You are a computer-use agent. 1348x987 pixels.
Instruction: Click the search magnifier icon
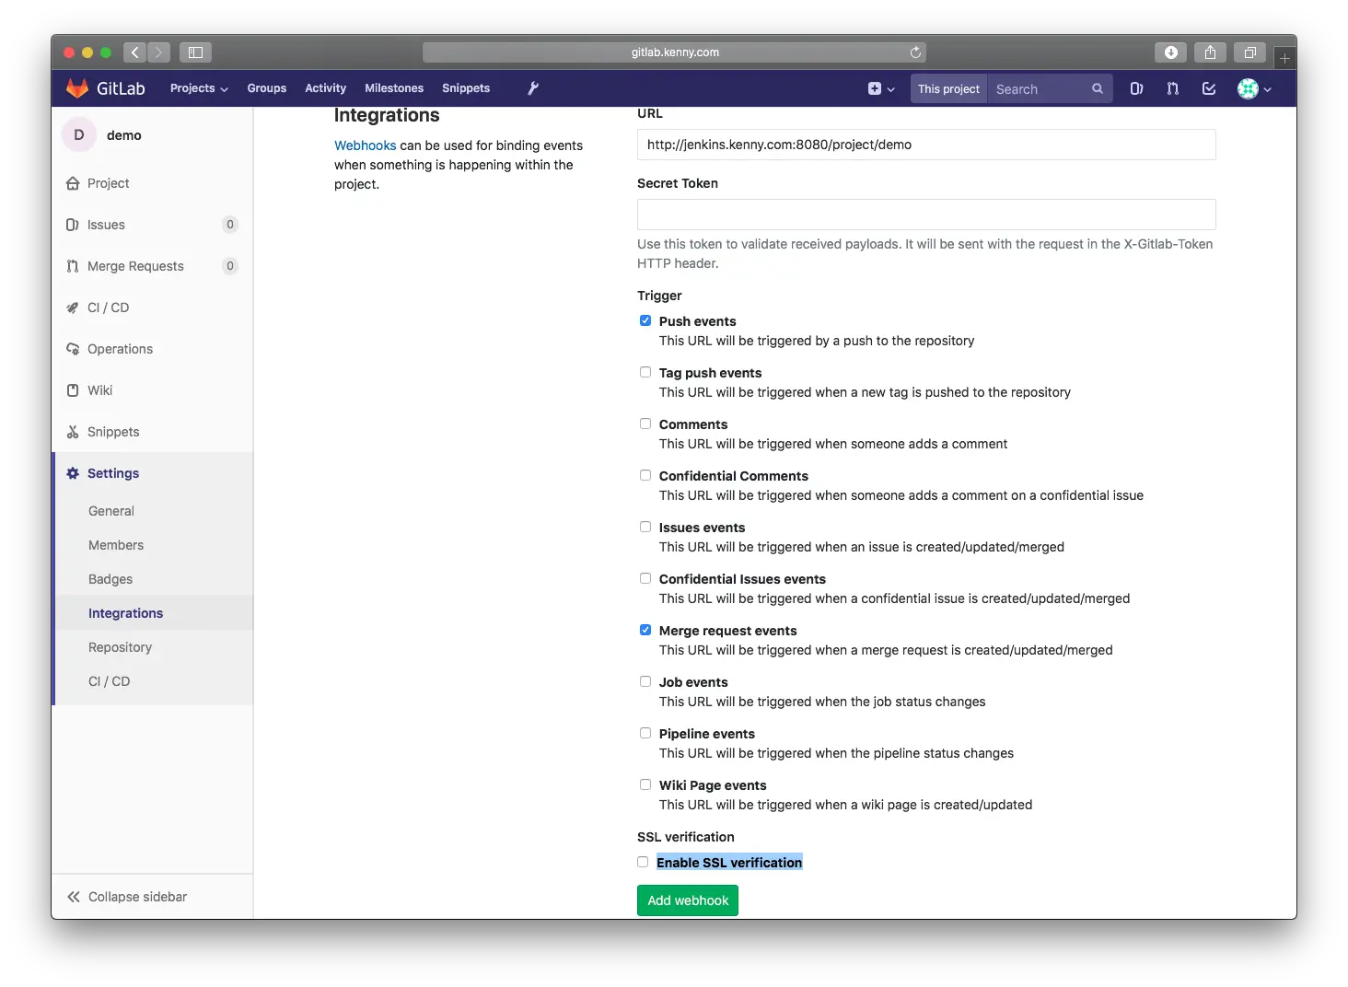pos(1097,89)
